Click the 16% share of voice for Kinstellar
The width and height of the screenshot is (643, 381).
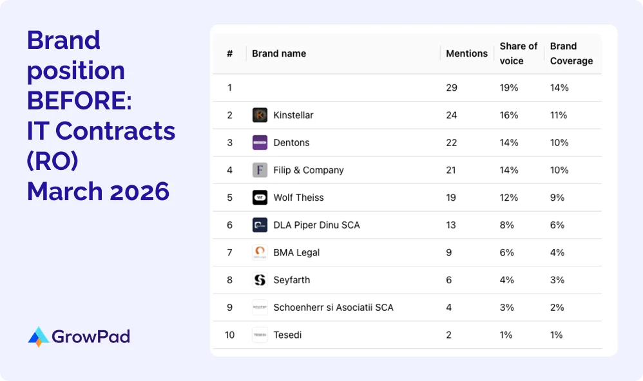[509, 115]
